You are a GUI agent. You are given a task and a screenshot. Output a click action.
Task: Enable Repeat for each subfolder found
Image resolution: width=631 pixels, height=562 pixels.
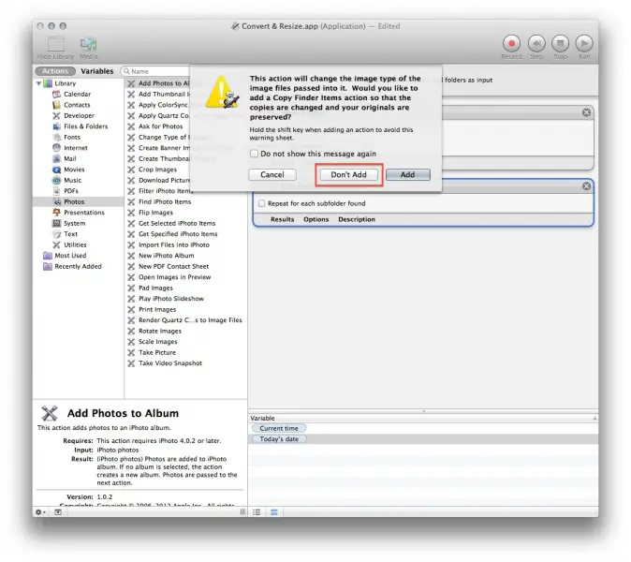(261, 203)
